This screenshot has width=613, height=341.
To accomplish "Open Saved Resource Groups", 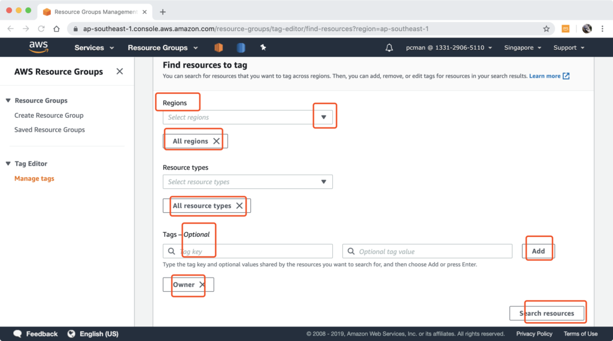I will pyautogui.click(x=50, y=130).
